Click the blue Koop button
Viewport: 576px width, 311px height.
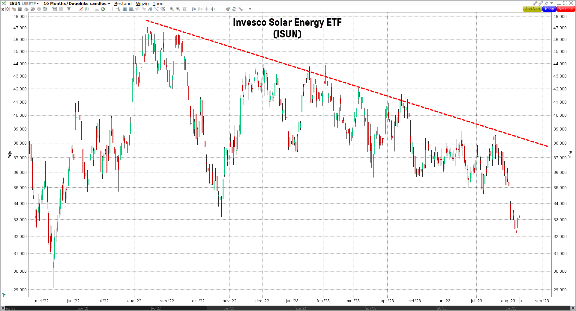(x=549, y=9)
